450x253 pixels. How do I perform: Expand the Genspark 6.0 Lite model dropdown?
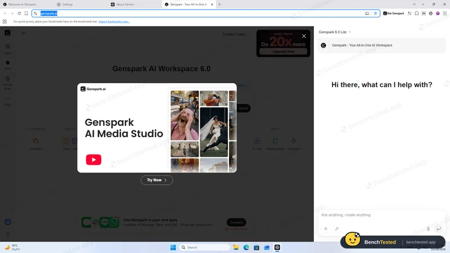(x=335, y=32)
